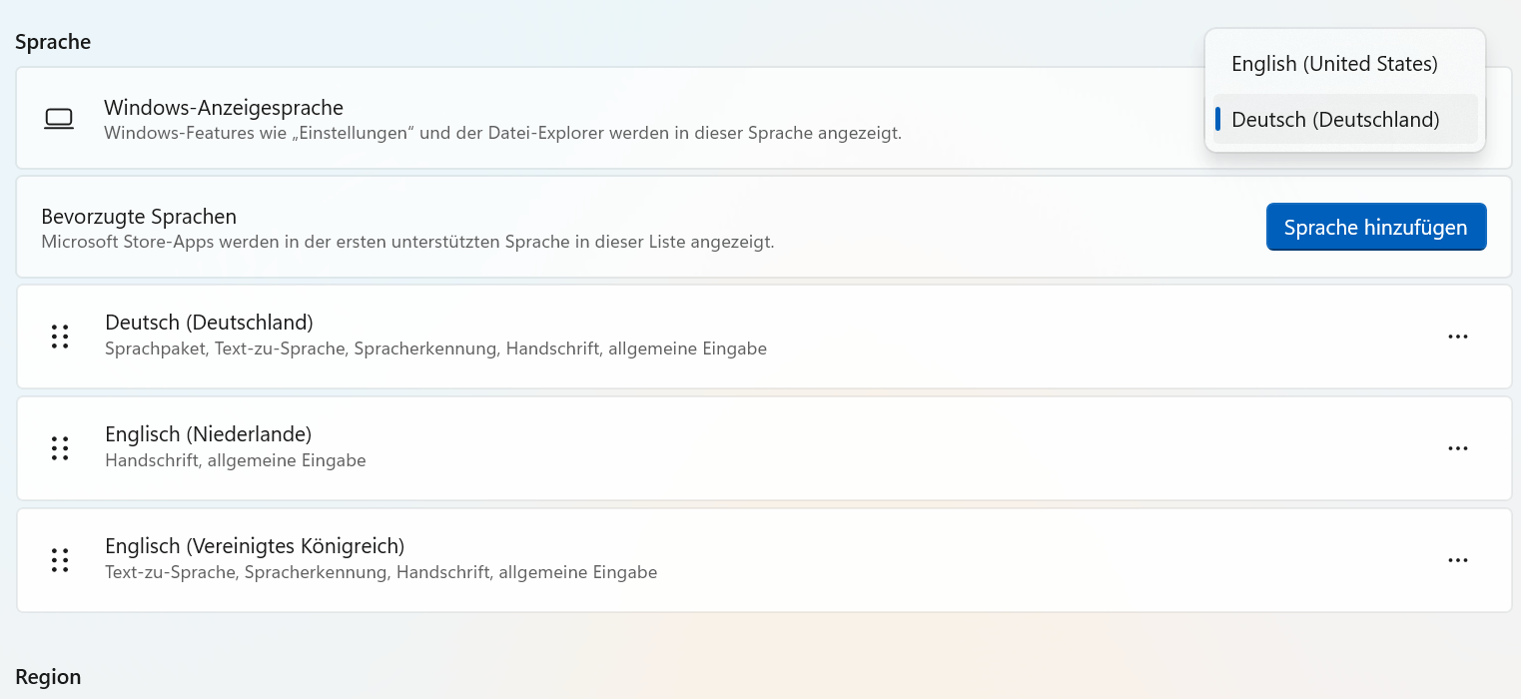Open three-dot menu for Englisch (Niederlande)
Viewport: 1521px width, 699px height.
click(1457, 448)
